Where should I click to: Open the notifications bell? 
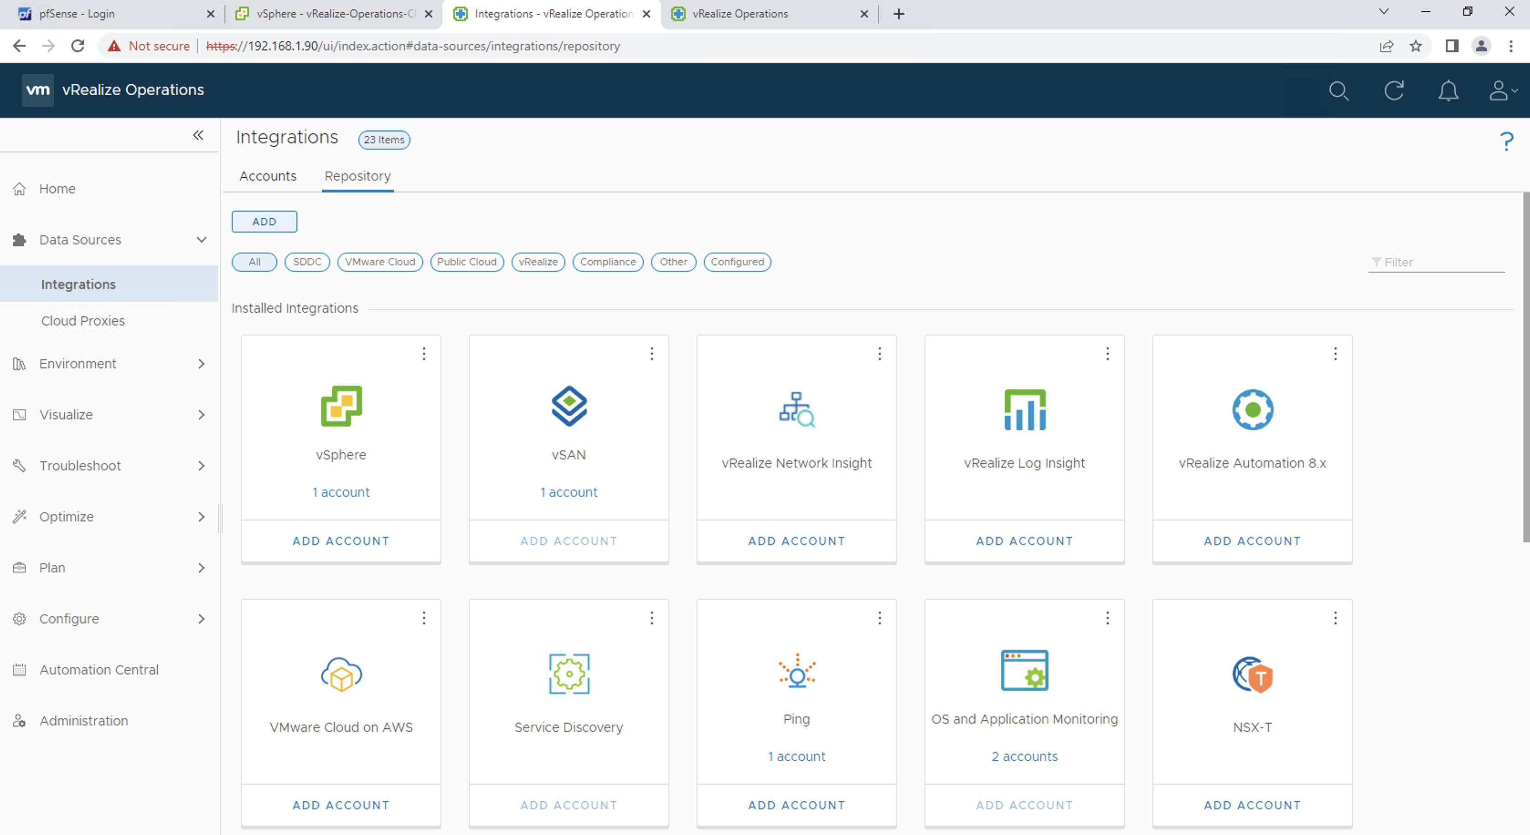click(1448, 91)
